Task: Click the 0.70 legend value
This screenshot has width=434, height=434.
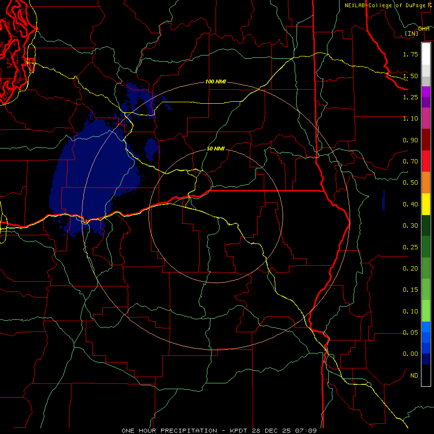Action: point(410,162)
